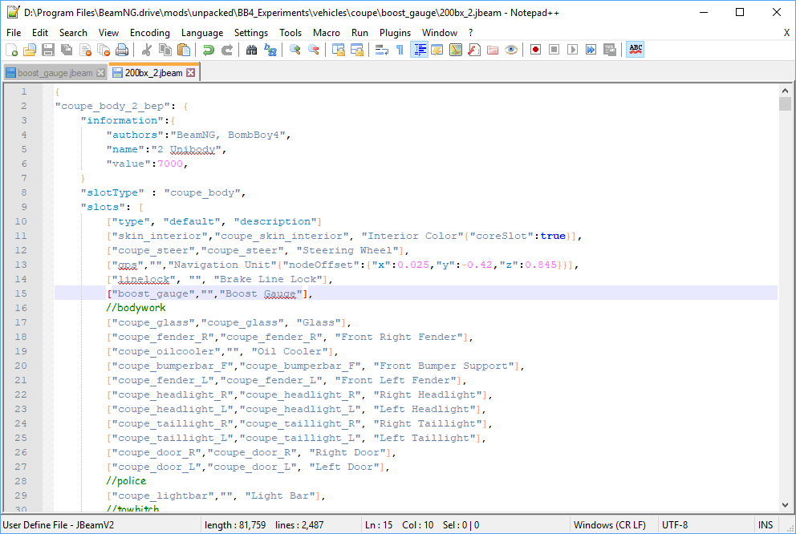Disable the indent guide toolbar toggle
Image resolution: width=796 pixels, height=534 pixels.
419,50
